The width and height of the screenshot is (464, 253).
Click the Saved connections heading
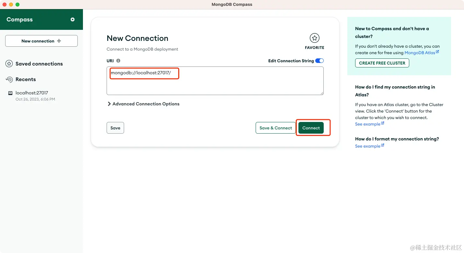click(39, 64)
